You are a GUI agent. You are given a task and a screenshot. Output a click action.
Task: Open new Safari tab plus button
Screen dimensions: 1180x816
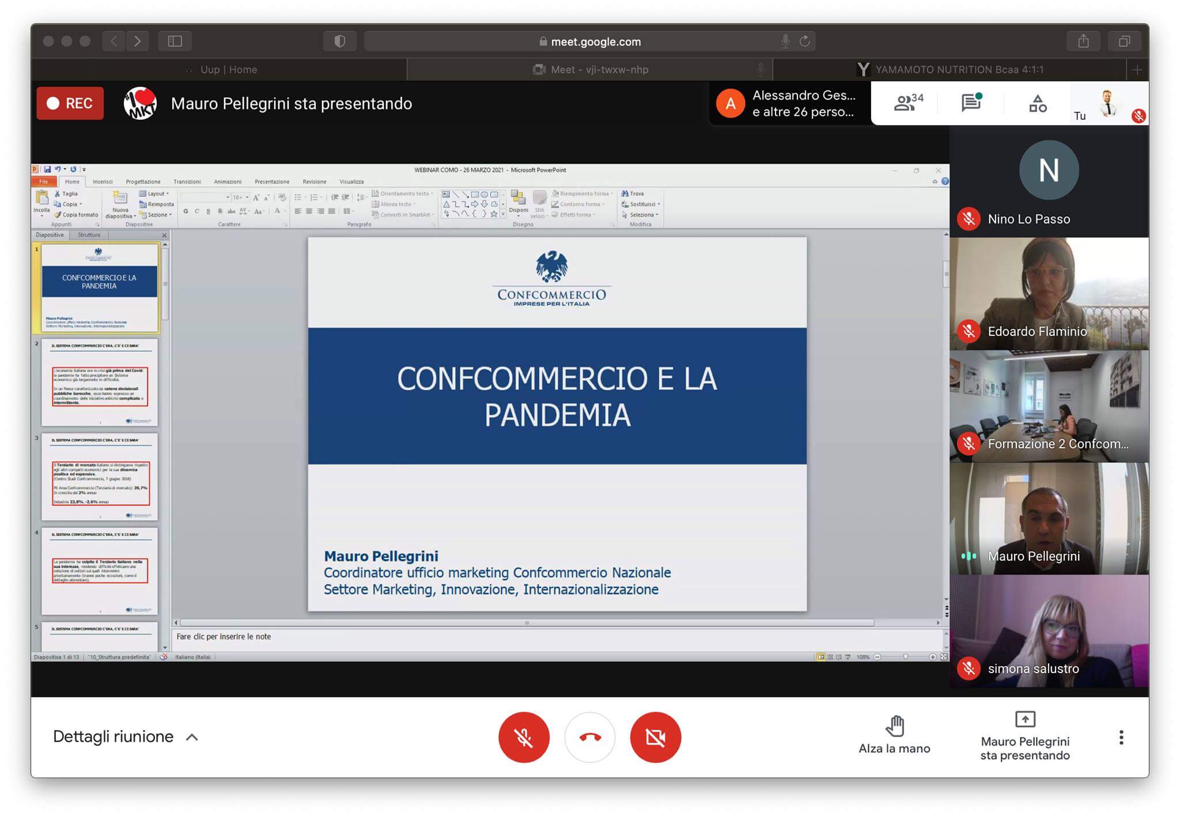coord(1137,70)
